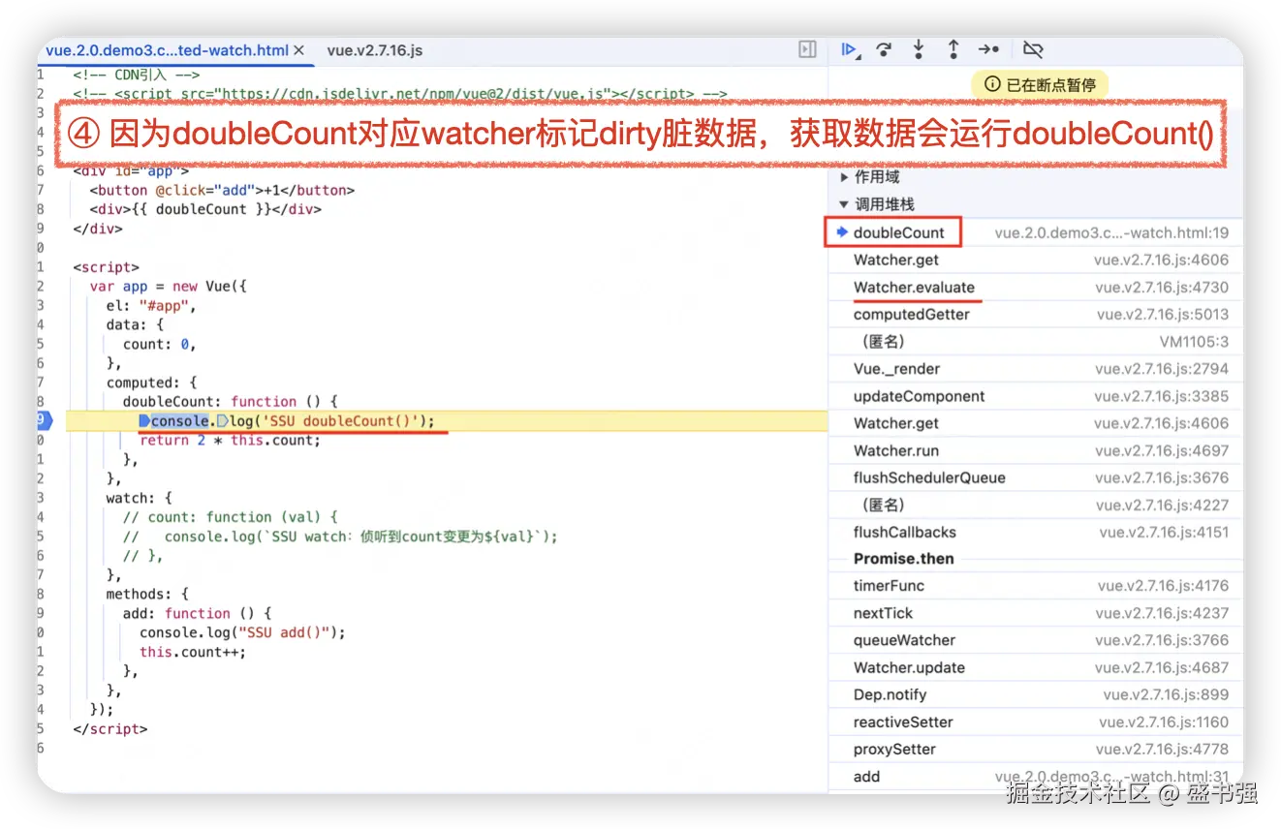Click code line 'this.count++;'
This screenshot has height=829, width=1281.
[x=193, y=652]
